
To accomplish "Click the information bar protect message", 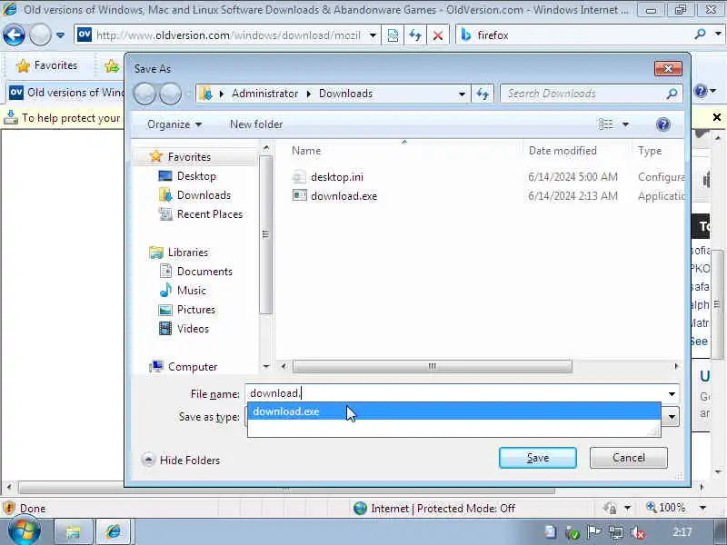I will click(71, 118).
